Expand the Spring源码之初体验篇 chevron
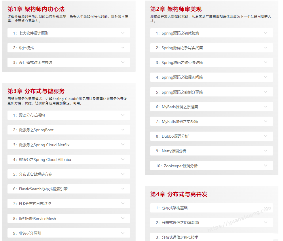The width and height of the screenshot is (283, 241). [x=265, y=33]
